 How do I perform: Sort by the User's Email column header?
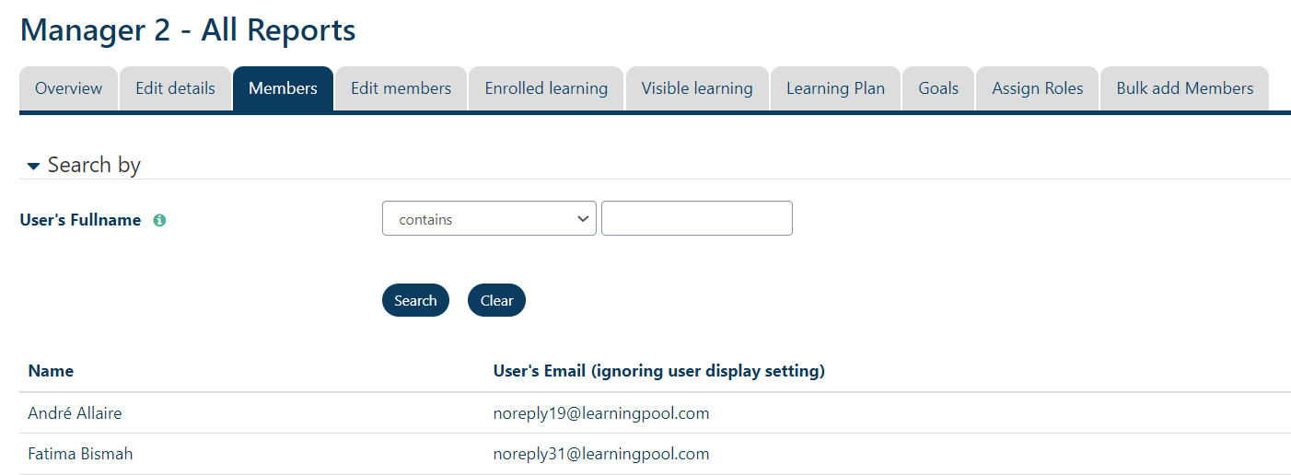pyautogui.click(x=658, y=371)
